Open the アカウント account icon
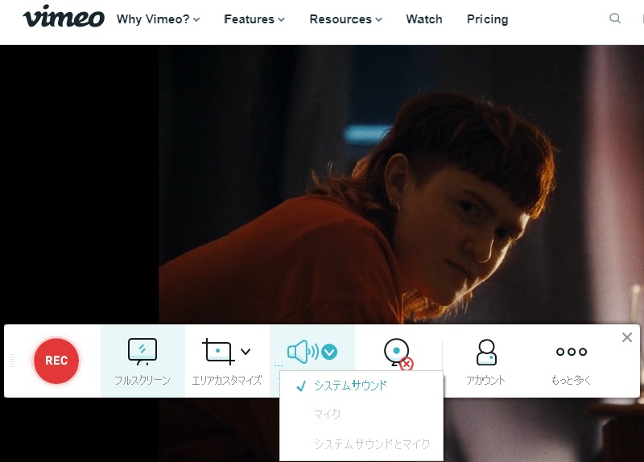644x462 pixels. click(x=485, y=353)
